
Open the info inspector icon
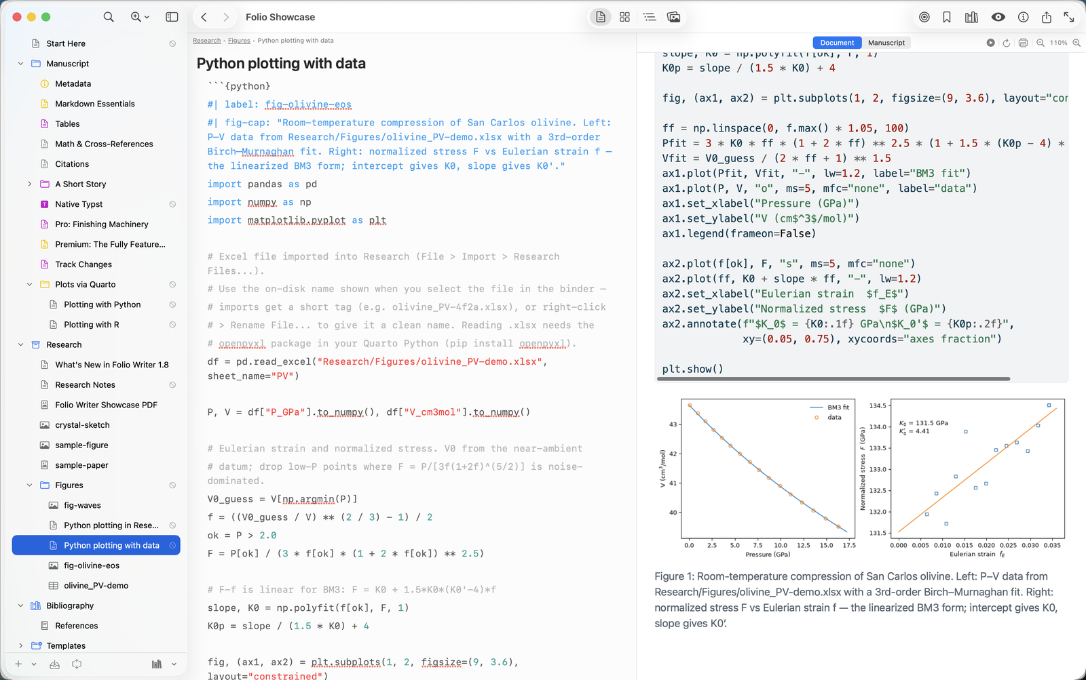pos(1024,17)
